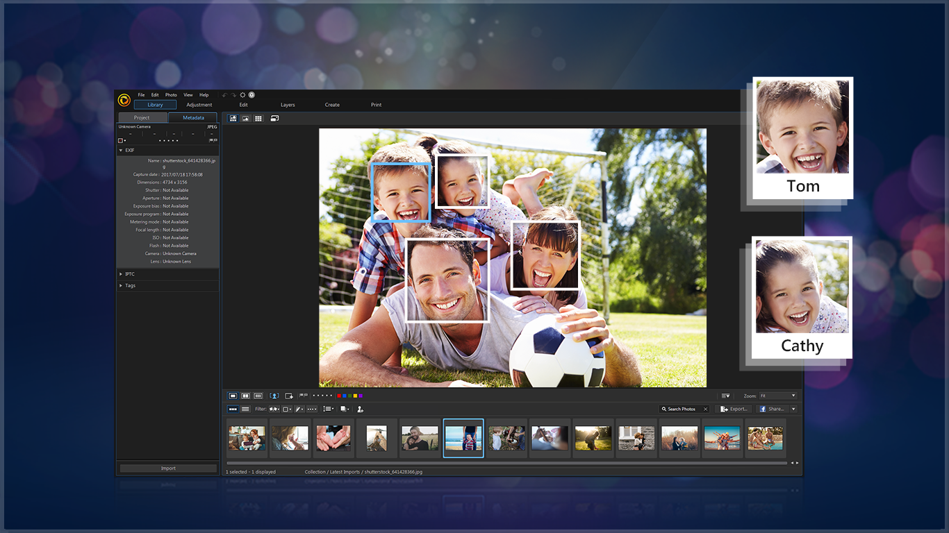Click the Share button
This screenshot has height=533, width=949.
click(773, 409)
